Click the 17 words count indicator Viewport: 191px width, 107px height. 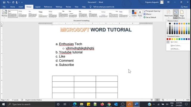[x=15, y=100]
